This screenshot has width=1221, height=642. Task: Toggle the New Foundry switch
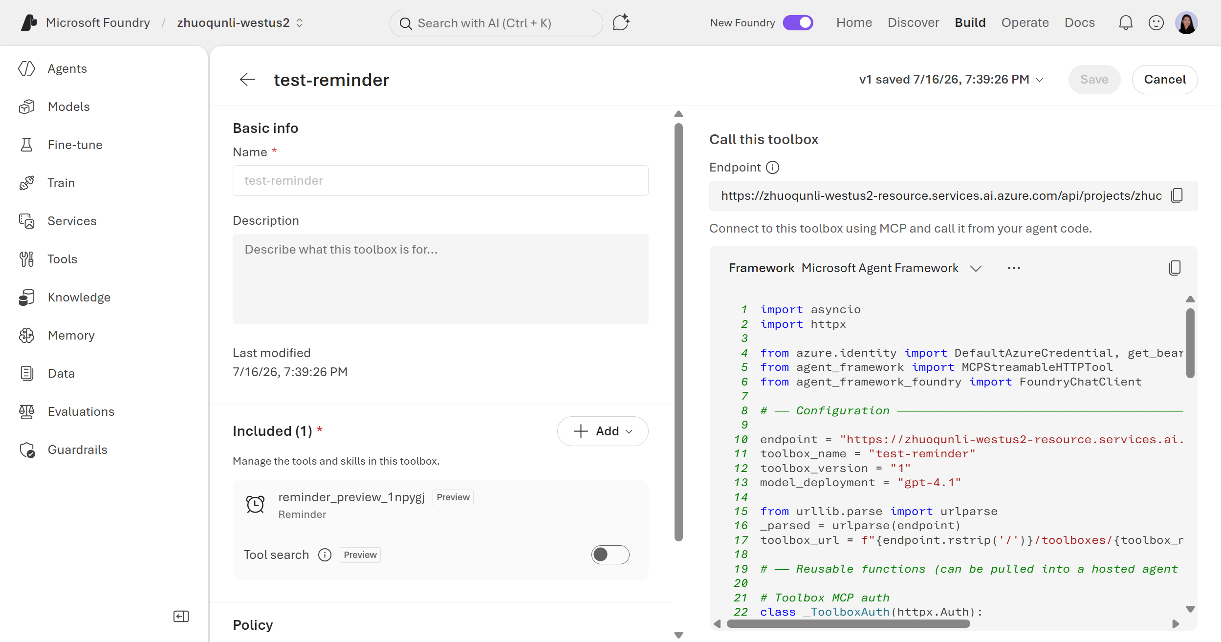click(x=798, y=23)
